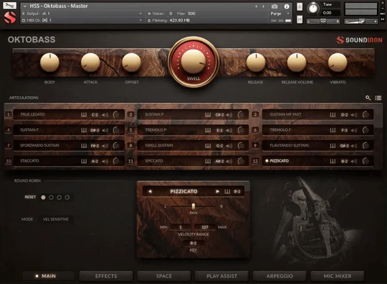Click the keyboard icon on Staccato row
Image resolution: width=387 pixels, height=284 pixels.
click(x=84, y=161)
